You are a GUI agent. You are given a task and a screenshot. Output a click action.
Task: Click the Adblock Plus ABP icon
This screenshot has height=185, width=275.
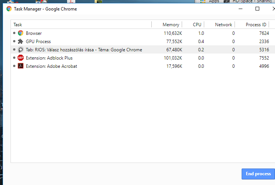[21, 58]
